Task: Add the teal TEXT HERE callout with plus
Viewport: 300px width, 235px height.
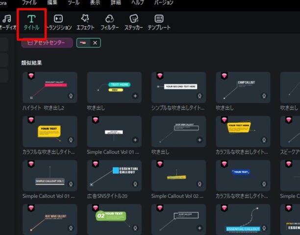Action: (135, 96)
